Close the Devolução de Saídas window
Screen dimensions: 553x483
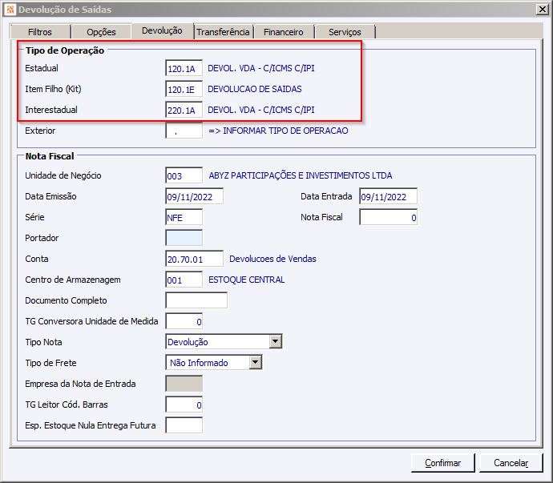click(542, 10)
